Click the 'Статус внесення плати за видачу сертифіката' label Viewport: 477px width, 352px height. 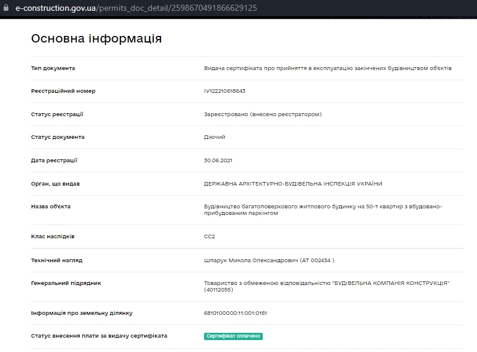click(99, 336)
